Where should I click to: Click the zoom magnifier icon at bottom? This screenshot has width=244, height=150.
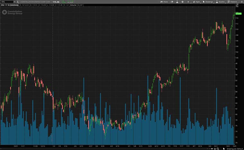coord(218,149)
